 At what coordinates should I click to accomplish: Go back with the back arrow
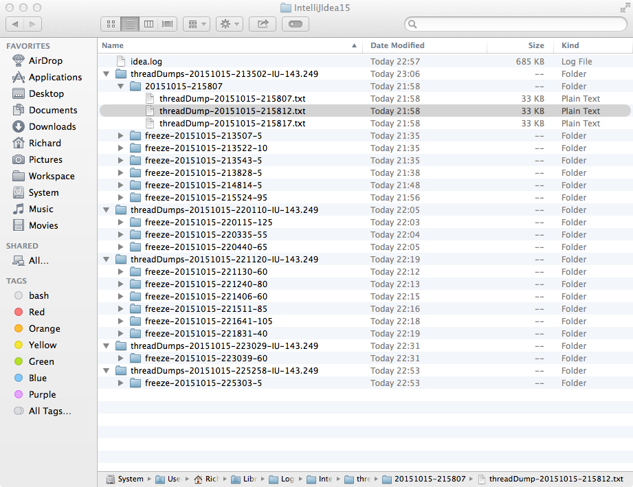[15, 24]
